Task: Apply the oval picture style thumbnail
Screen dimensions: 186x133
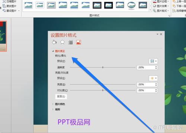Action: (x=131, y=6)
